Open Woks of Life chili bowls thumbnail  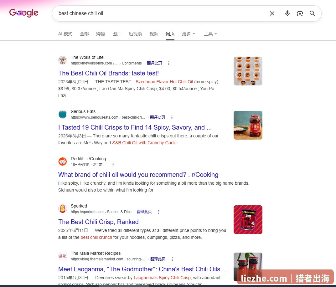click(x=248, y=71)
